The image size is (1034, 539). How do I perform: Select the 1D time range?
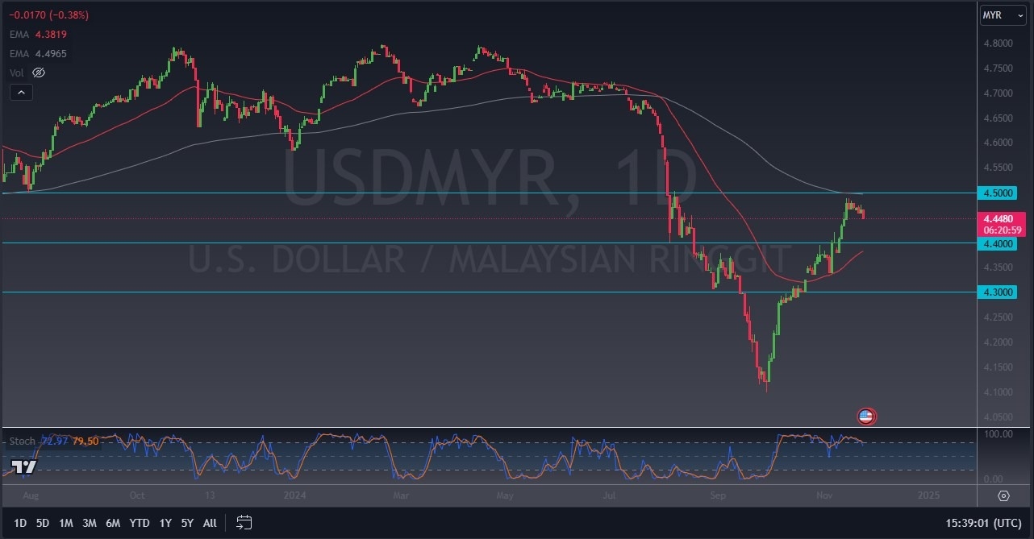click(20, 523)
